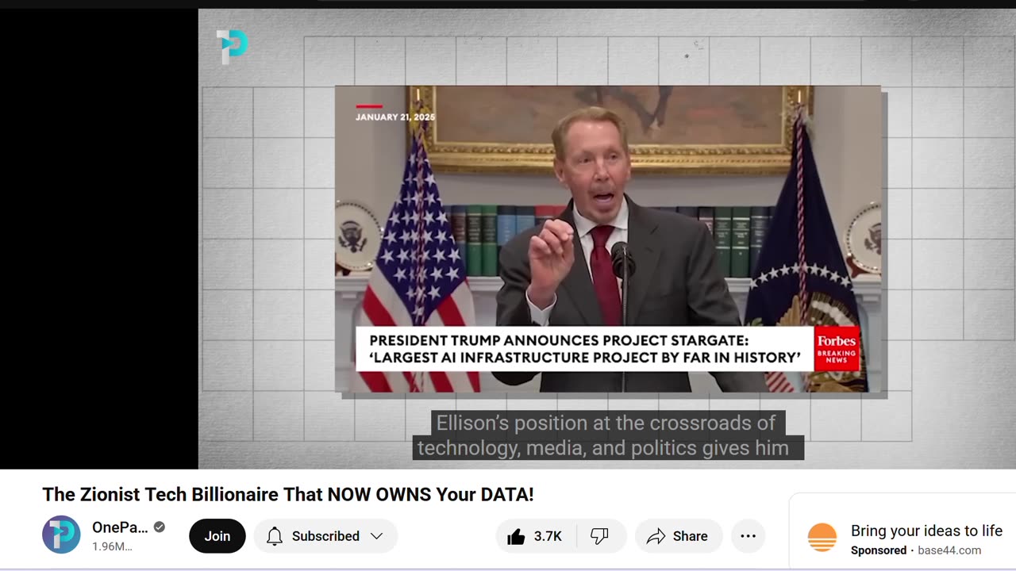Click the notification bell icon beside Subscribed
The height and width of the screenshot is (571, 1016).
point(275,536)
